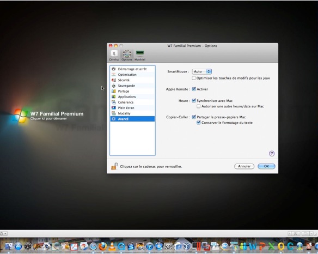
Task: Launch Safari from the dock
Action: tap(93, 246)
